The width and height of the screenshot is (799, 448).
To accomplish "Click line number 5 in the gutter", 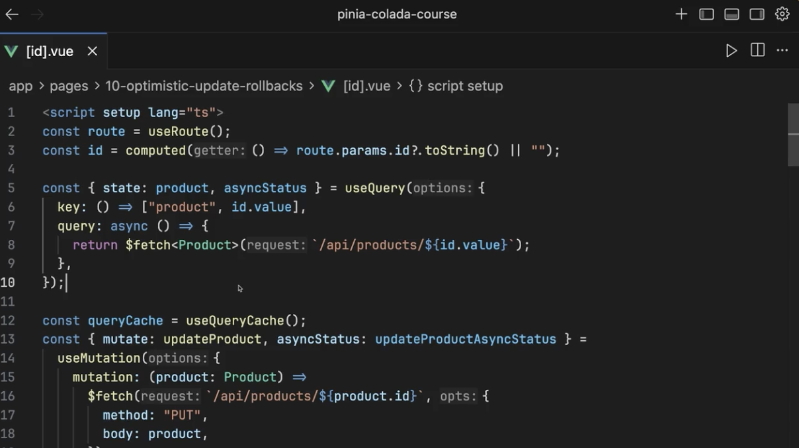I will pyautogui.click(x=11, y=188).
